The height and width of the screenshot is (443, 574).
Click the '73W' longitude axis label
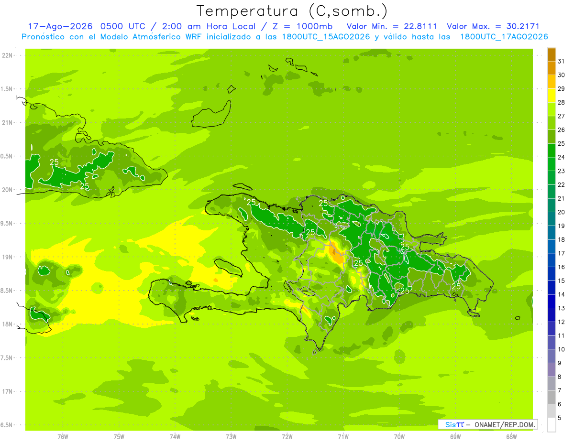pyautogui.click(x=231, y=436)
